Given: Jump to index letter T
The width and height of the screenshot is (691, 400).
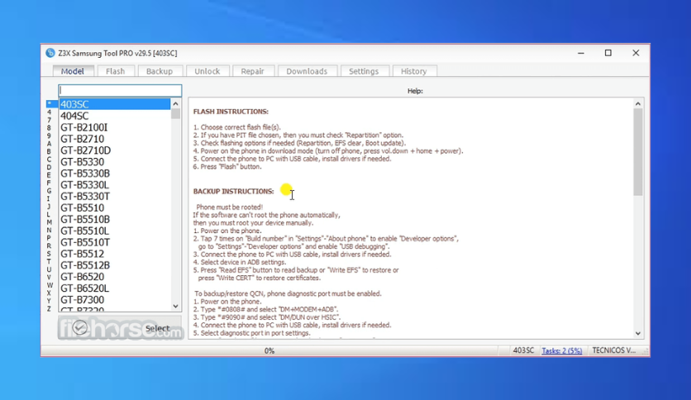Looking at the screenshot, I should tap(49, 262).
